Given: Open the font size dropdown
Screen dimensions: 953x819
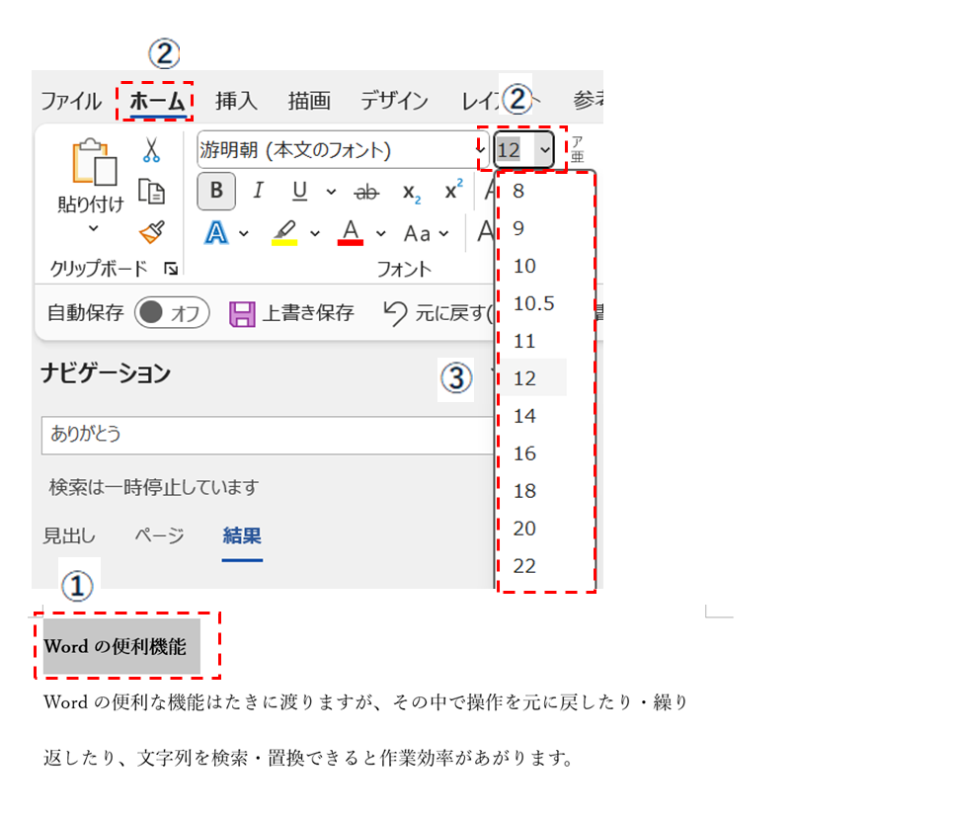Looking at the screenshot, I should [x=545, y=150].
